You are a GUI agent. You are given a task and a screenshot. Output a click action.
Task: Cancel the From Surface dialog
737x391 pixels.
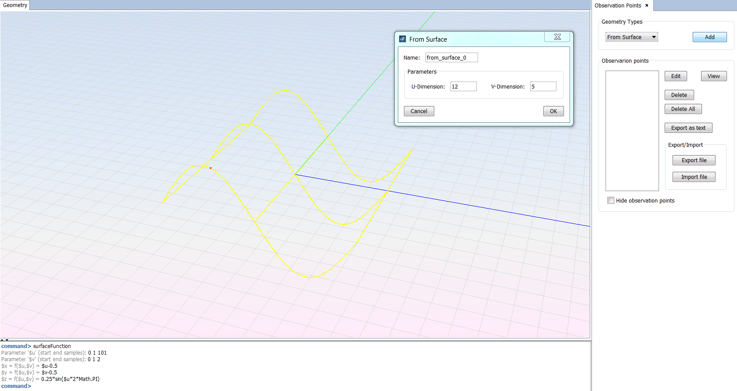point(418,111)
